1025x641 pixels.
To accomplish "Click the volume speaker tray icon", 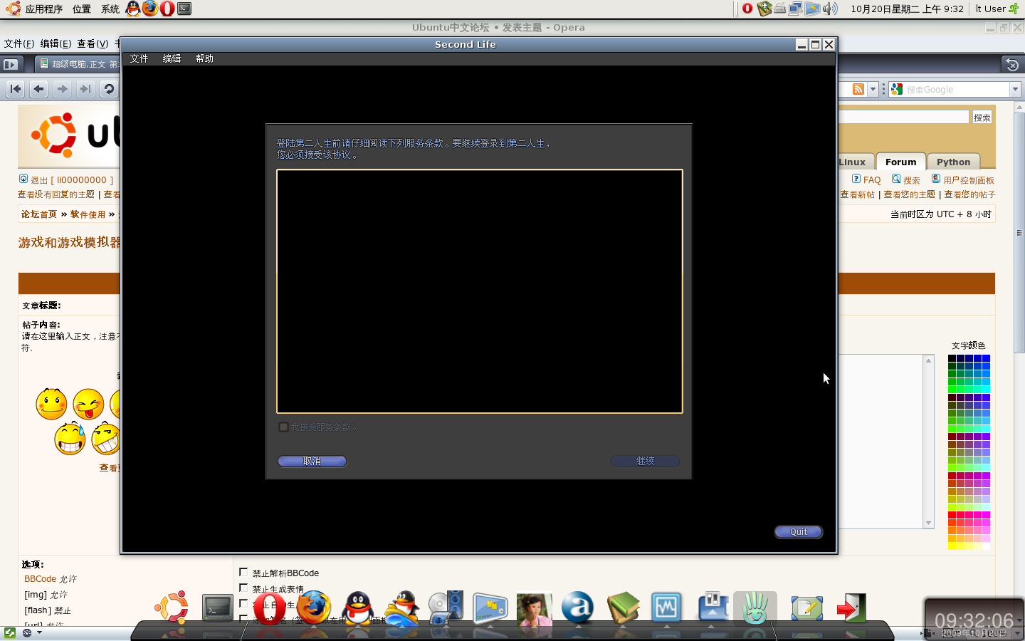I will [x=830, y=9].
